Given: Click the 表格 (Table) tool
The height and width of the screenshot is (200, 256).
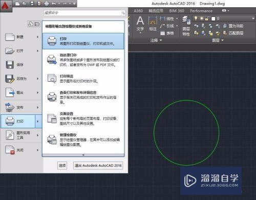Looking at the screenshot, I should click(x=167, y=33).
